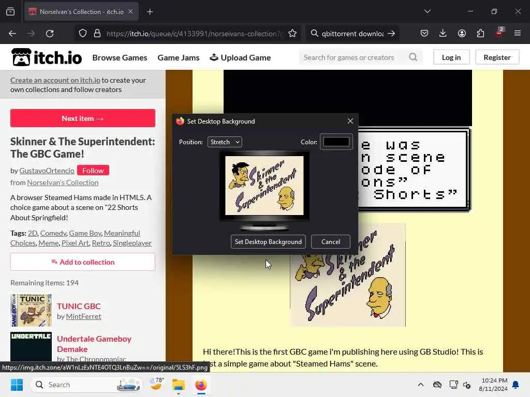Open the Windows Start menu

point(17,385)
